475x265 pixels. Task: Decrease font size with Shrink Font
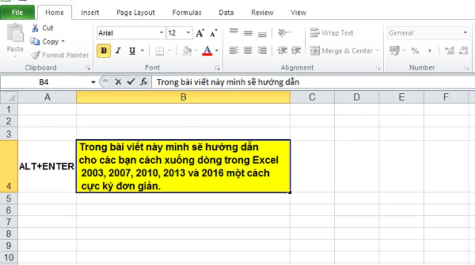(x=214, y=33)
